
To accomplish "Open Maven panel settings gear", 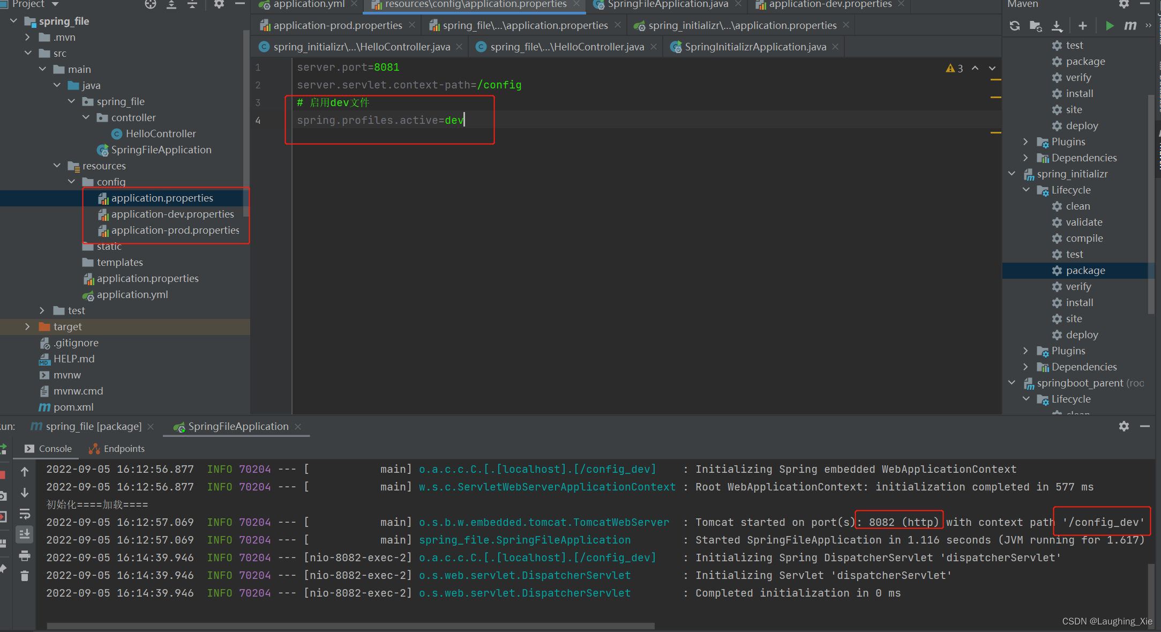I will coord(1123,4).
